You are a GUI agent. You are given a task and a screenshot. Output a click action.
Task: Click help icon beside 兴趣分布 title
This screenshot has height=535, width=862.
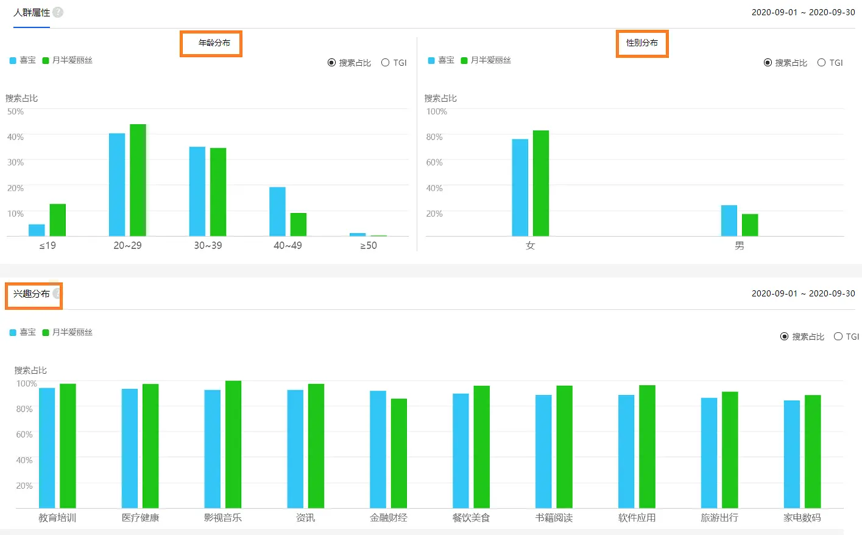coord(57,294)
